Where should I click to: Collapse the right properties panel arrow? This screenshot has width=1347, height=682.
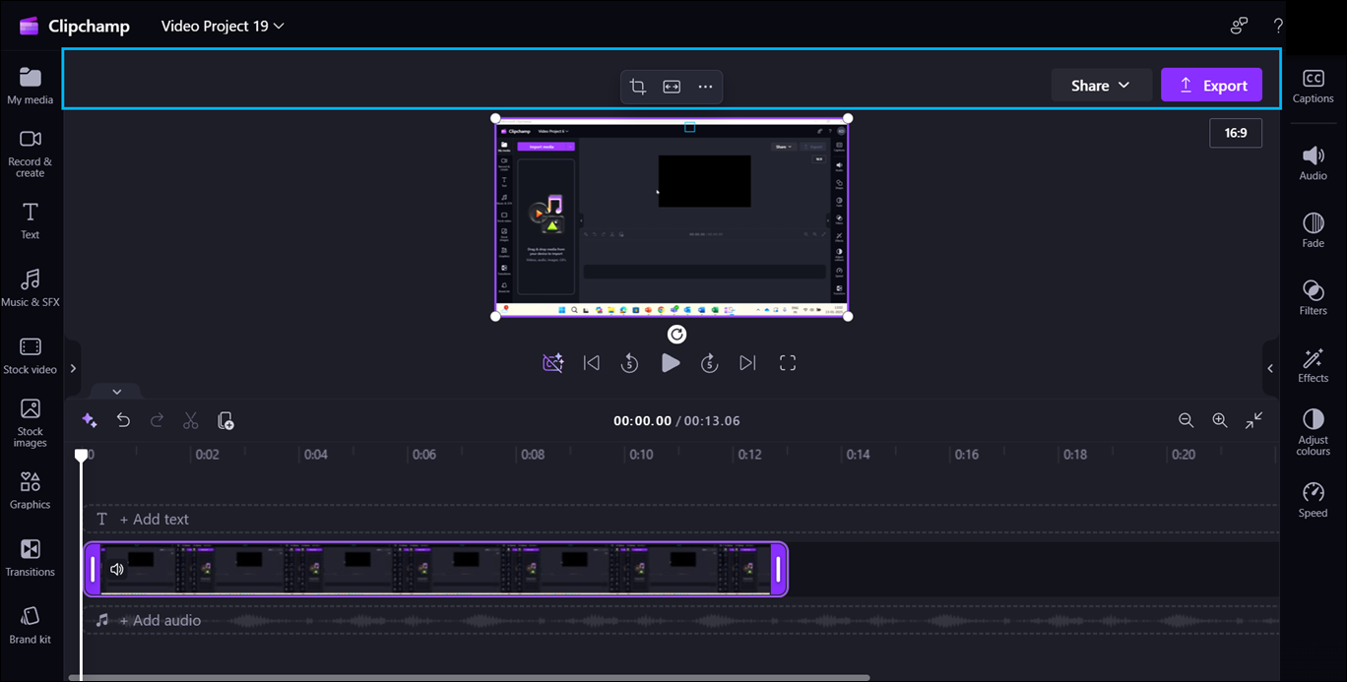[1270, 369]
